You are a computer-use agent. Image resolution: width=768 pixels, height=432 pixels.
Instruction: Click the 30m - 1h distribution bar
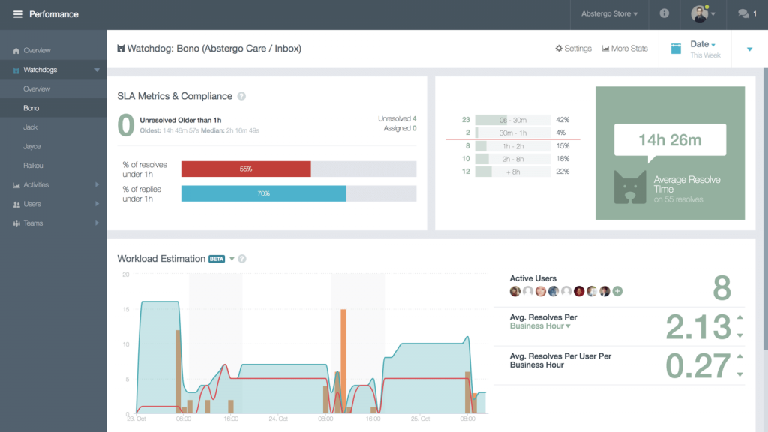(513, 133)
